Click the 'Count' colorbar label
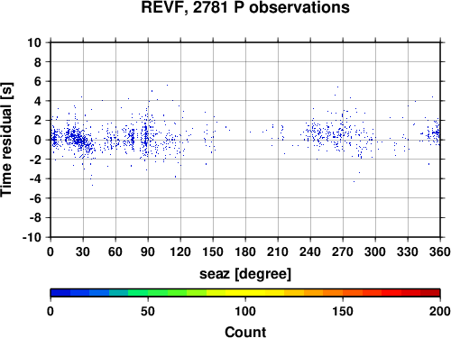The width and height of the screenshot is (451, 338). [245, 332]
